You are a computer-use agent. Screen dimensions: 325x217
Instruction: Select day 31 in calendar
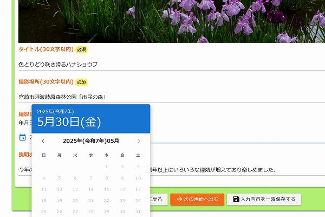coord(138,212)
